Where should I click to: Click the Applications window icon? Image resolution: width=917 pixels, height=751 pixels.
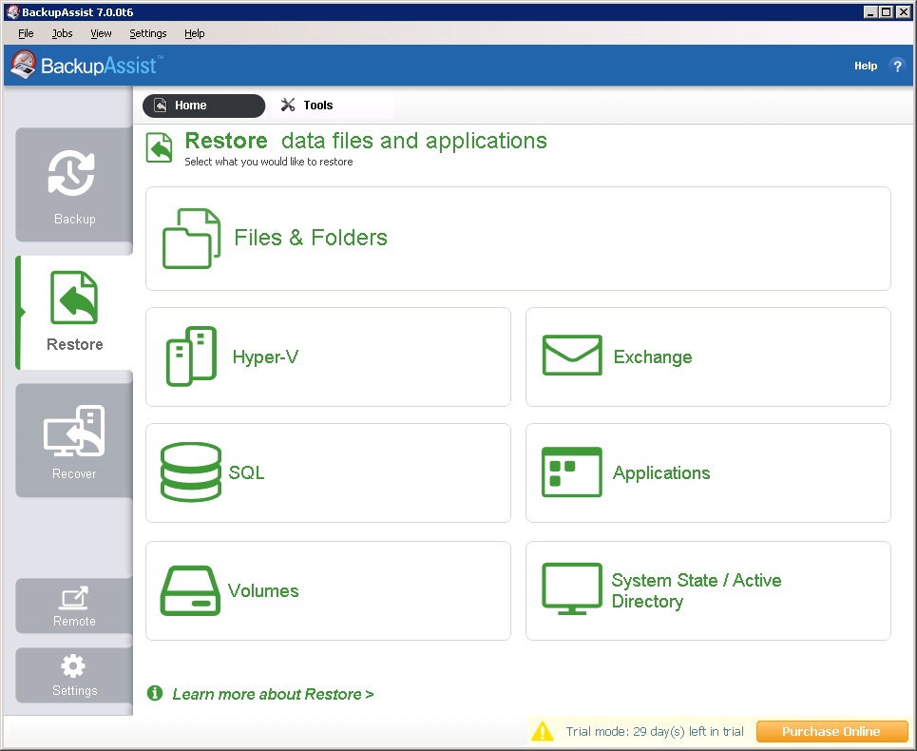[x=571, y=472]
